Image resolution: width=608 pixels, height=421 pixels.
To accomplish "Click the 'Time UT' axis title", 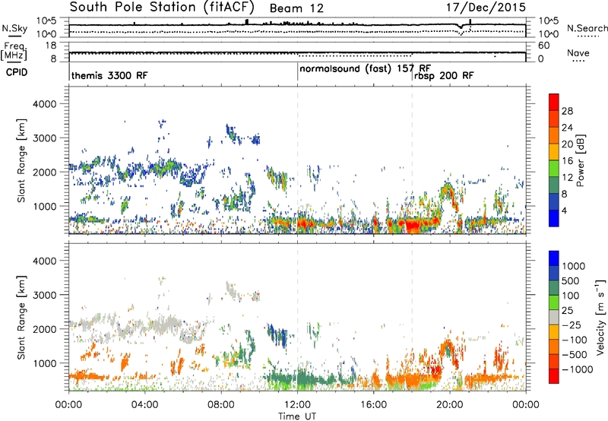I will pyautogui.click(x=297, y=416).
